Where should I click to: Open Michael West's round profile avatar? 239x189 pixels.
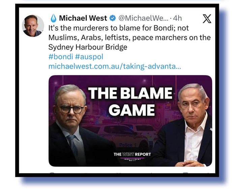[x=33, y=26]
